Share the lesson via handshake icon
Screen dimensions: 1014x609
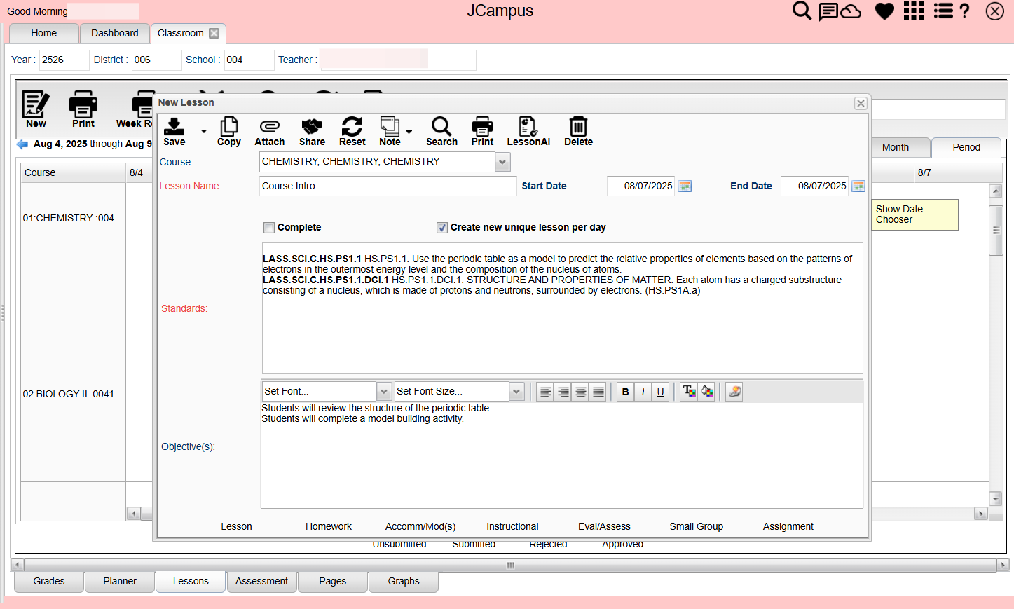tap(312, 132)
